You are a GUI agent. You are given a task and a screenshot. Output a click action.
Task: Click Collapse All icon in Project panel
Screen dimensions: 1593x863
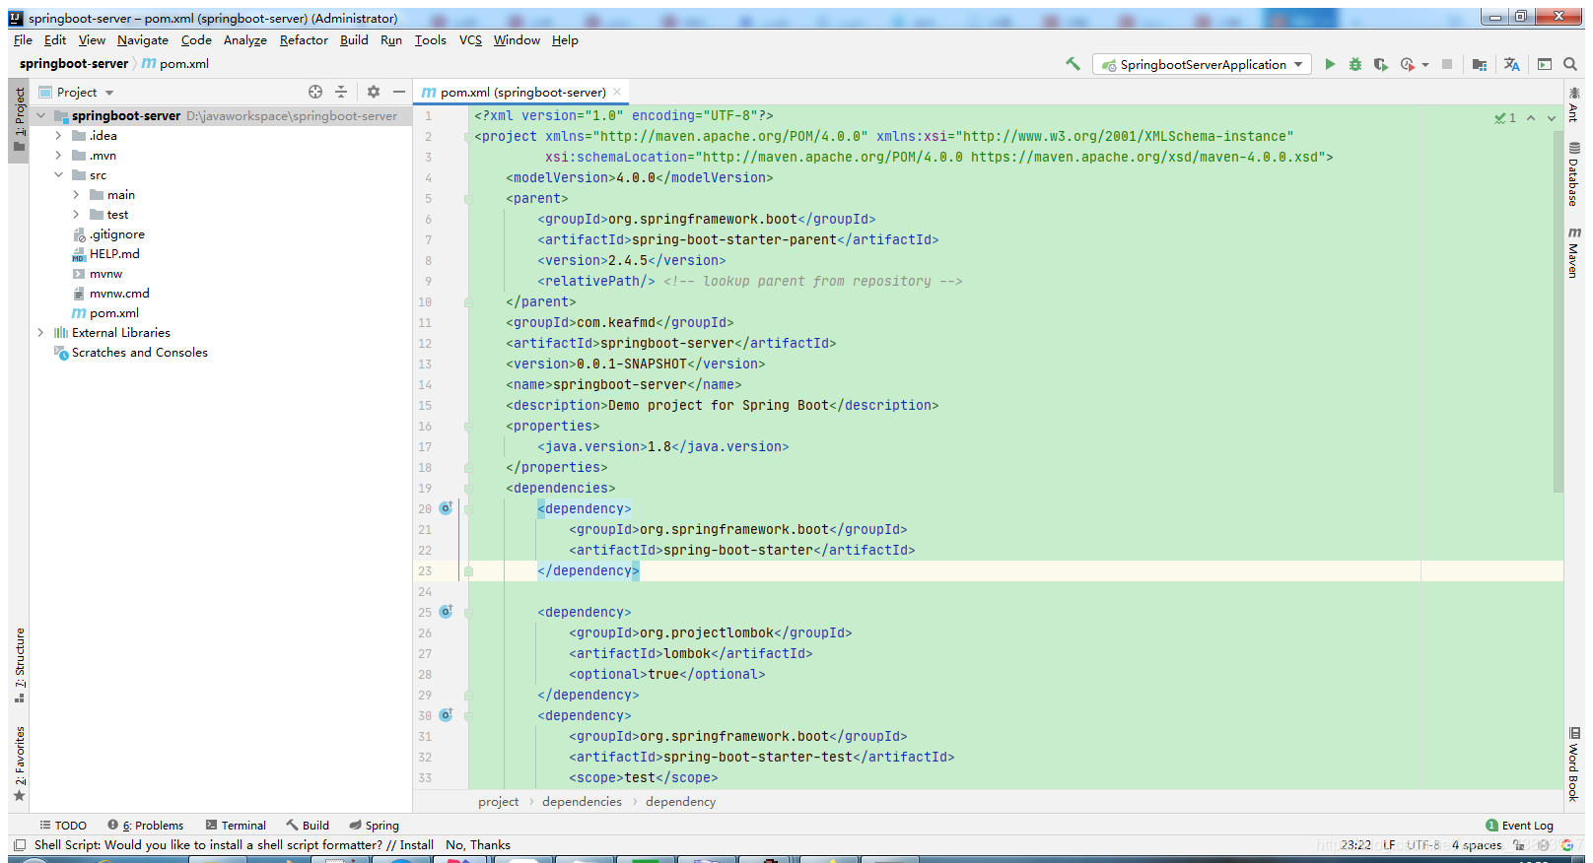341,92
